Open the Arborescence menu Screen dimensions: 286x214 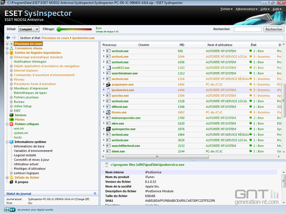246,9
